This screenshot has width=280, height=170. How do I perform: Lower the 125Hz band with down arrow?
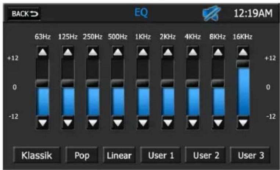click(x=68, y=123)
